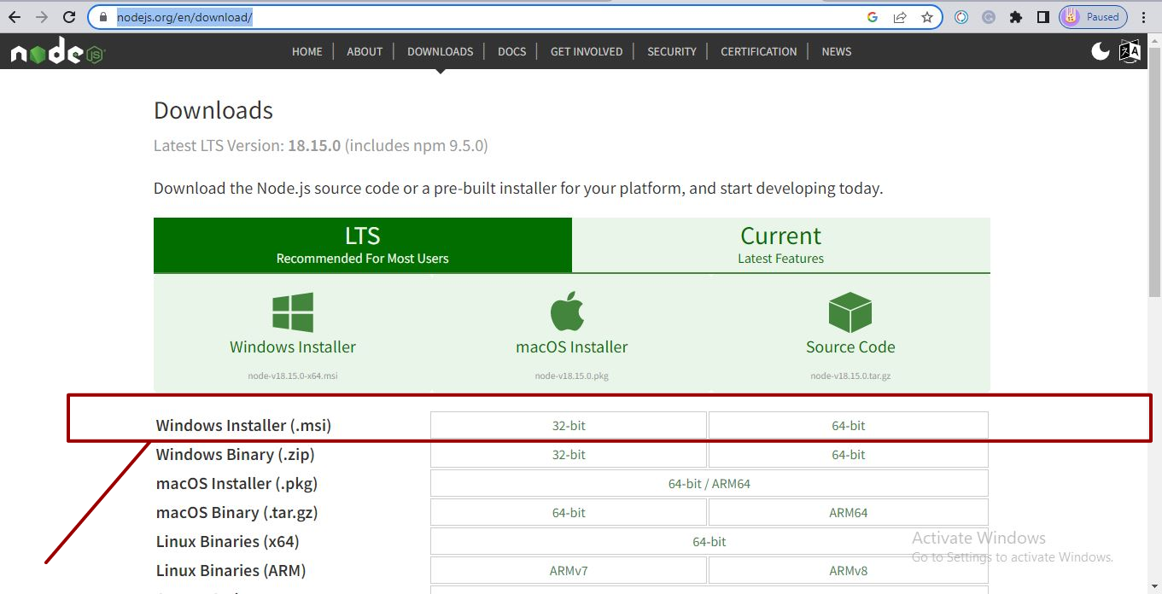Bookmark this page with star icon
1162x594 pixels.
pyautogui.click(x=927, y=17)
